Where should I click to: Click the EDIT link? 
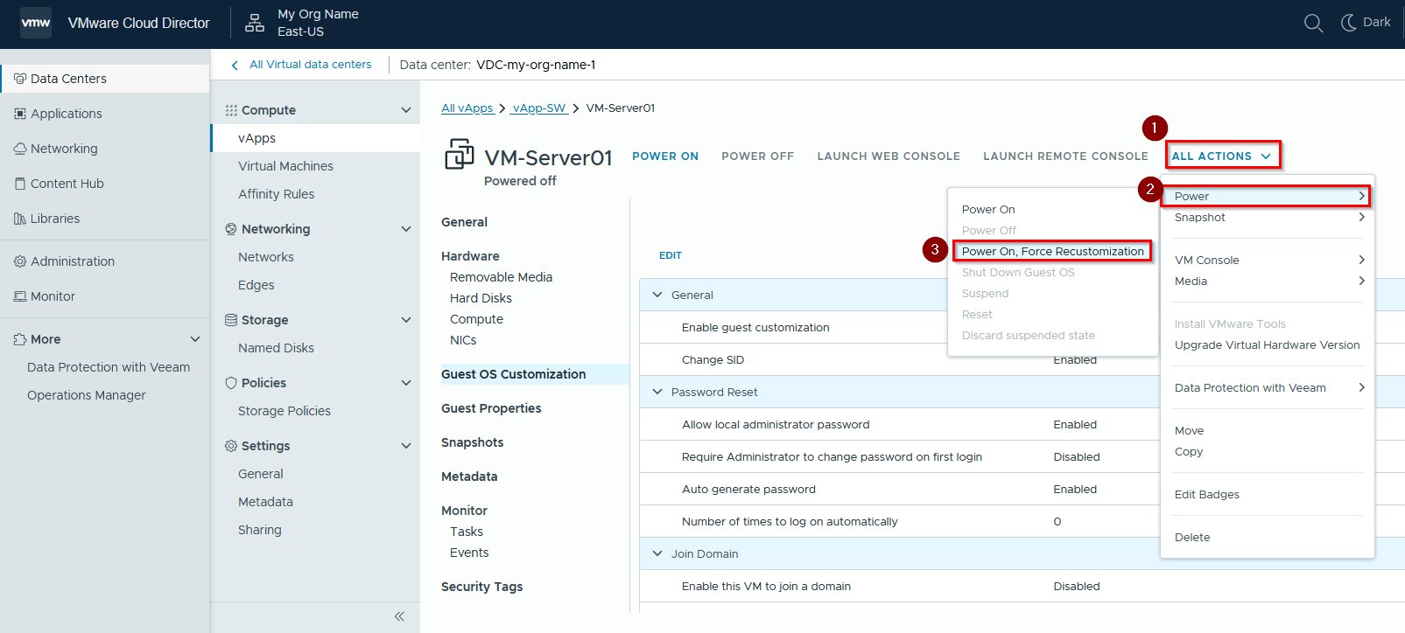(671, 255)
